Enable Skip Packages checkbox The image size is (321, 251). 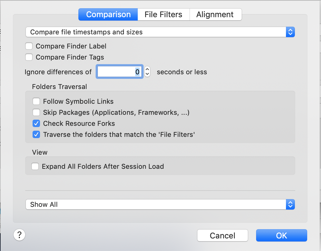pyautogui.click(x=36, y=113)
